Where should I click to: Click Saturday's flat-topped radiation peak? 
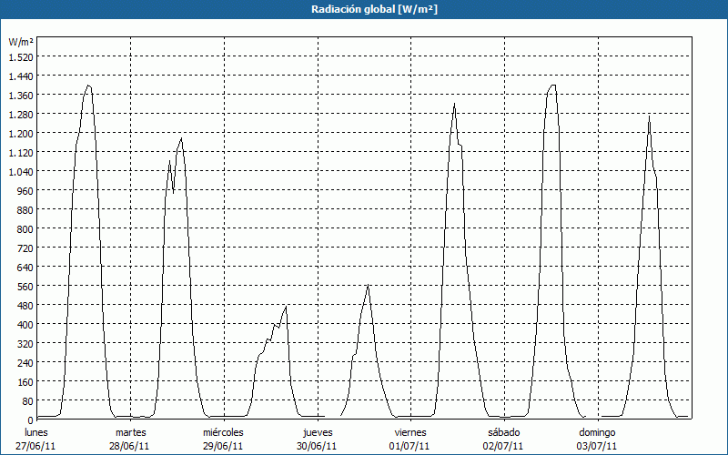pyautogui.click(x=552, y=86)
